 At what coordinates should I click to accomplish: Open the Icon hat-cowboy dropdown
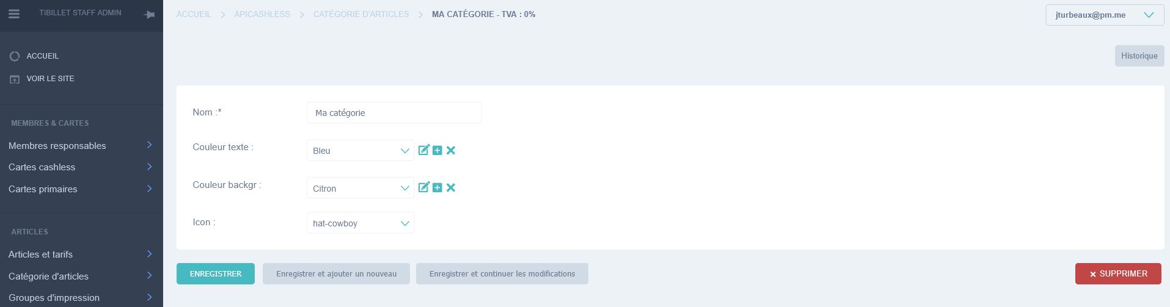(360, 223)
